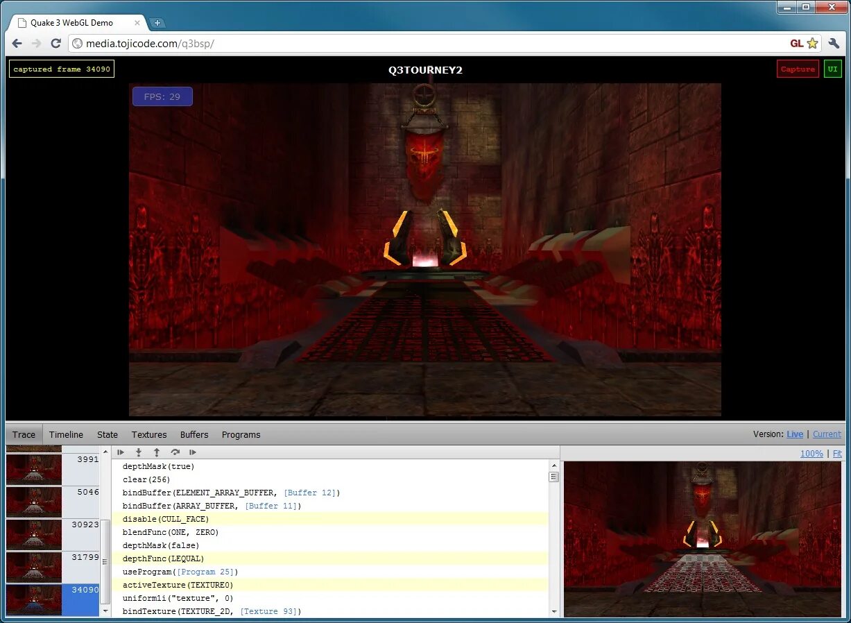Click the captured frame preview image
The width and height of the screenshot is (851, 623).
click(x=703, y=539)
